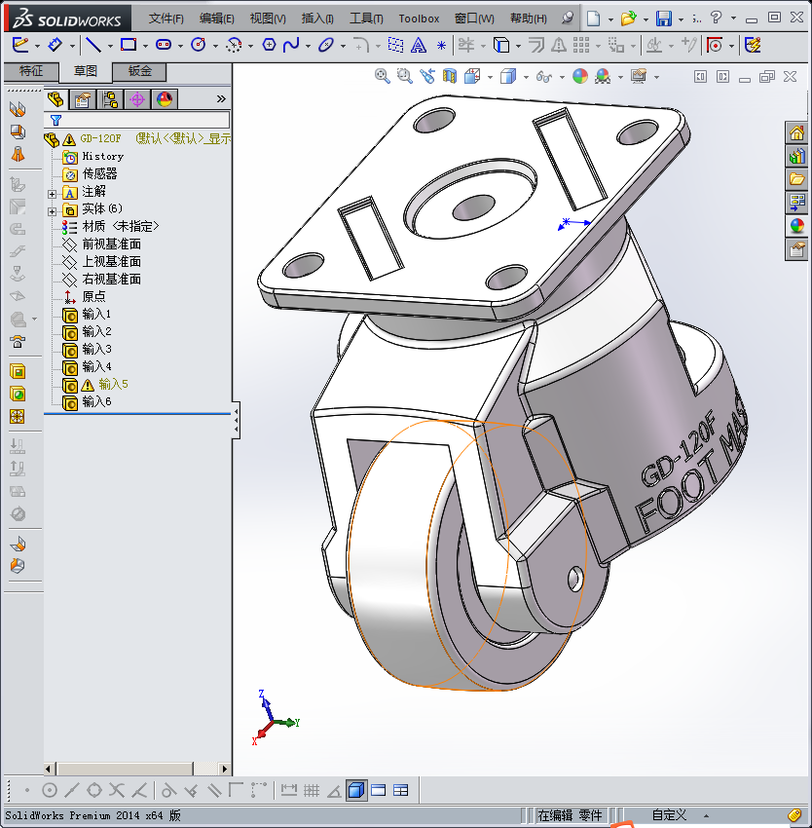Click the Rapid Sketch icon
Image resolution: width=812 pixels, height=828 pixels.
(x=753, y=46)
